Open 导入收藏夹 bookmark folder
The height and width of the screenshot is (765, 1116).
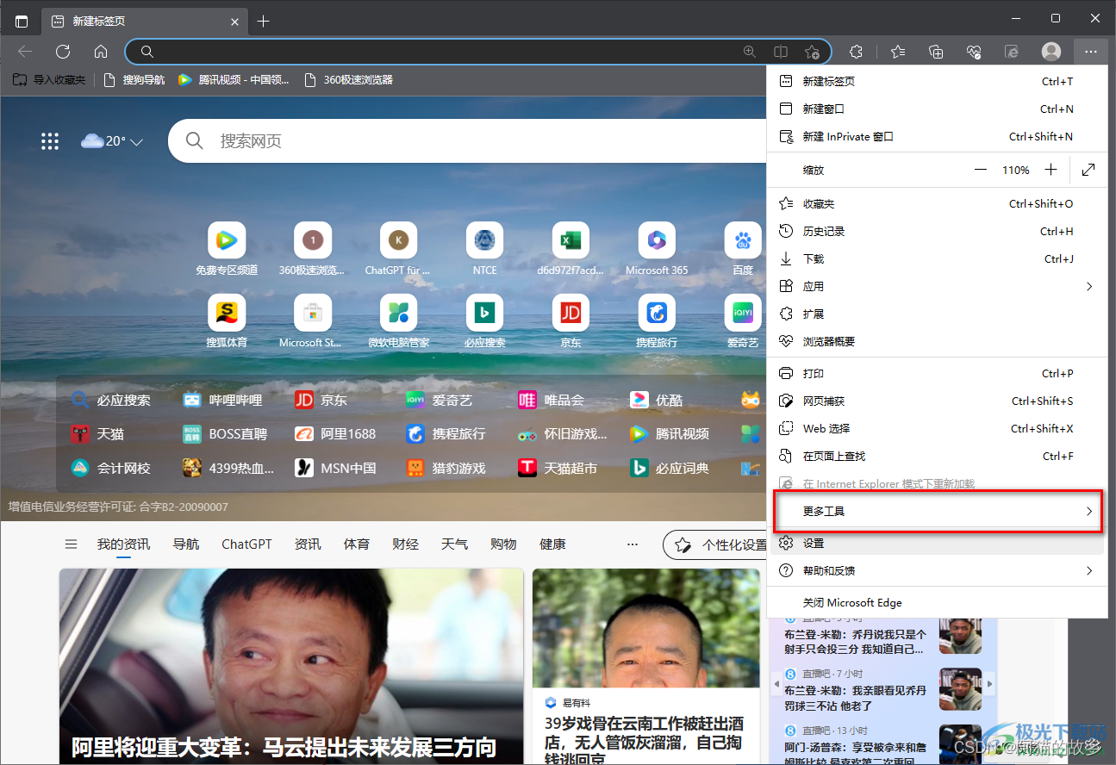(x=49, y=80)
